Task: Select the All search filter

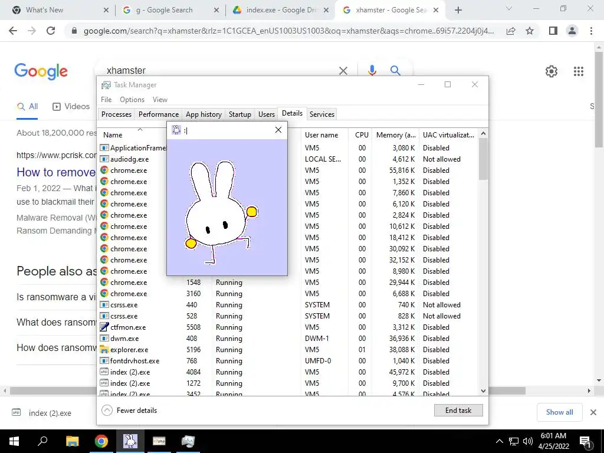Action: (x=27, y=106)
